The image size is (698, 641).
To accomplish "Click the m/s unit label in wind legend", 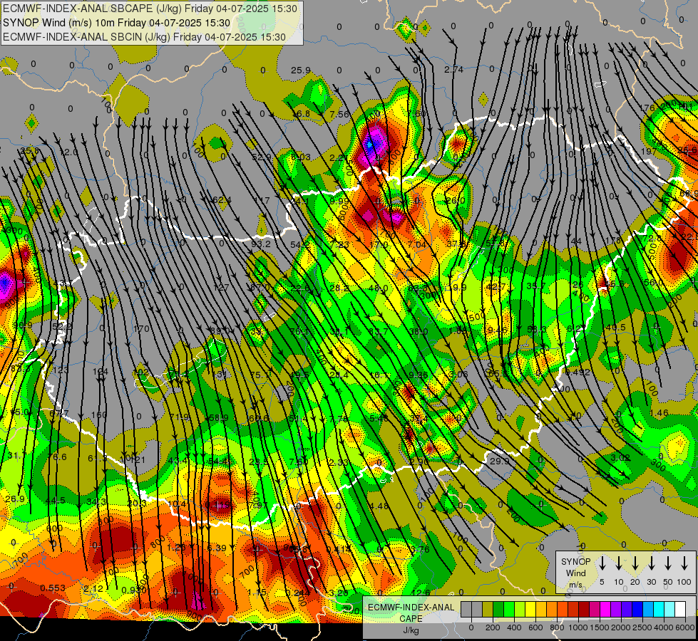I will coord(575,585).
